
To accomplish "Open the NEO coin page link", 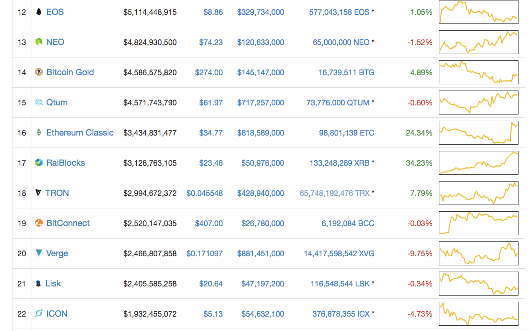I will coord(55,42).
